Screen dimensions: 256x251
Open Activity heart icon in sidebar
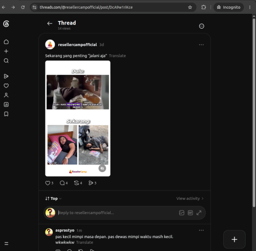click(x=6, y=86)
